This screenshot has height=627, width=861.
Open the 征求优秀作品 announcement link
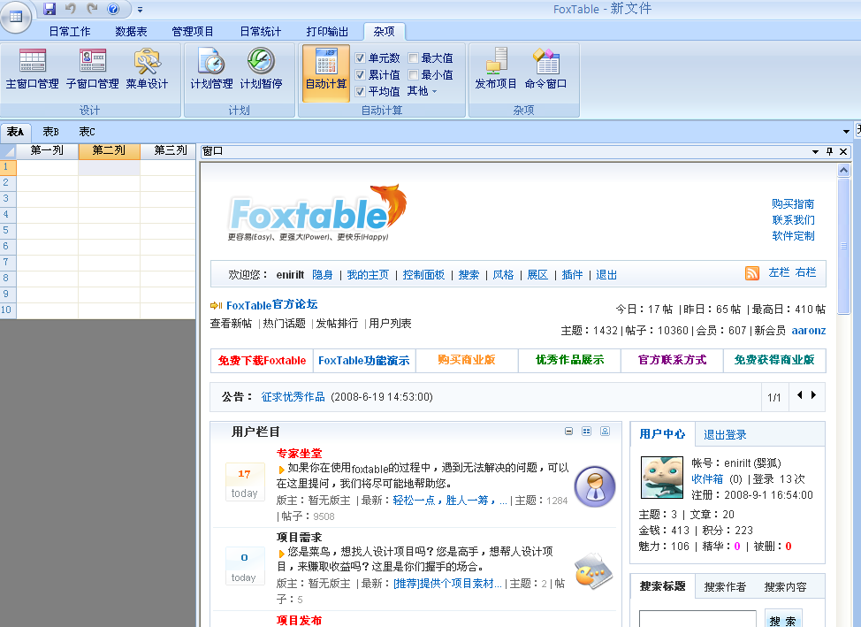[x=293, y=397]
